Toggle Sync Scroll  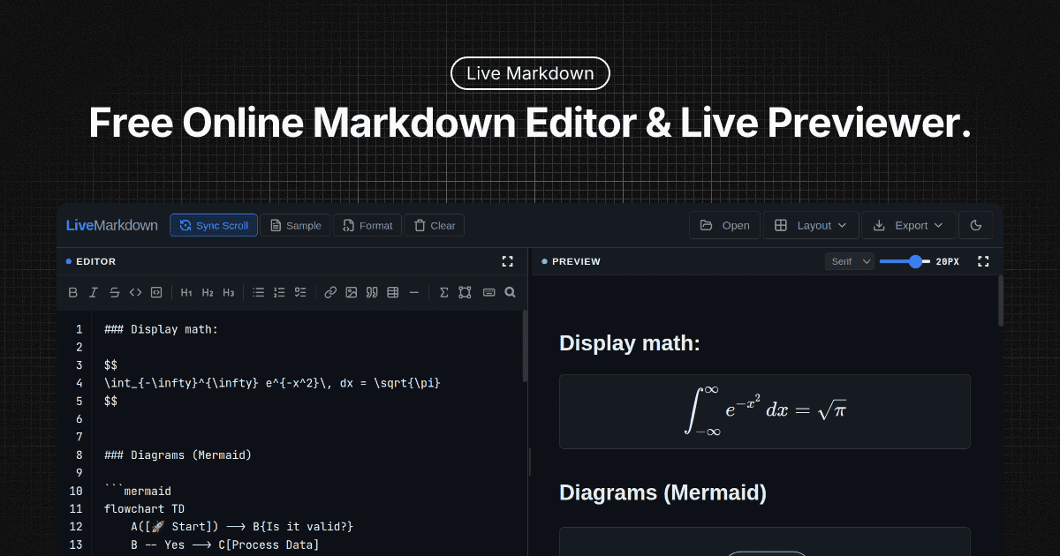(214, 225)
